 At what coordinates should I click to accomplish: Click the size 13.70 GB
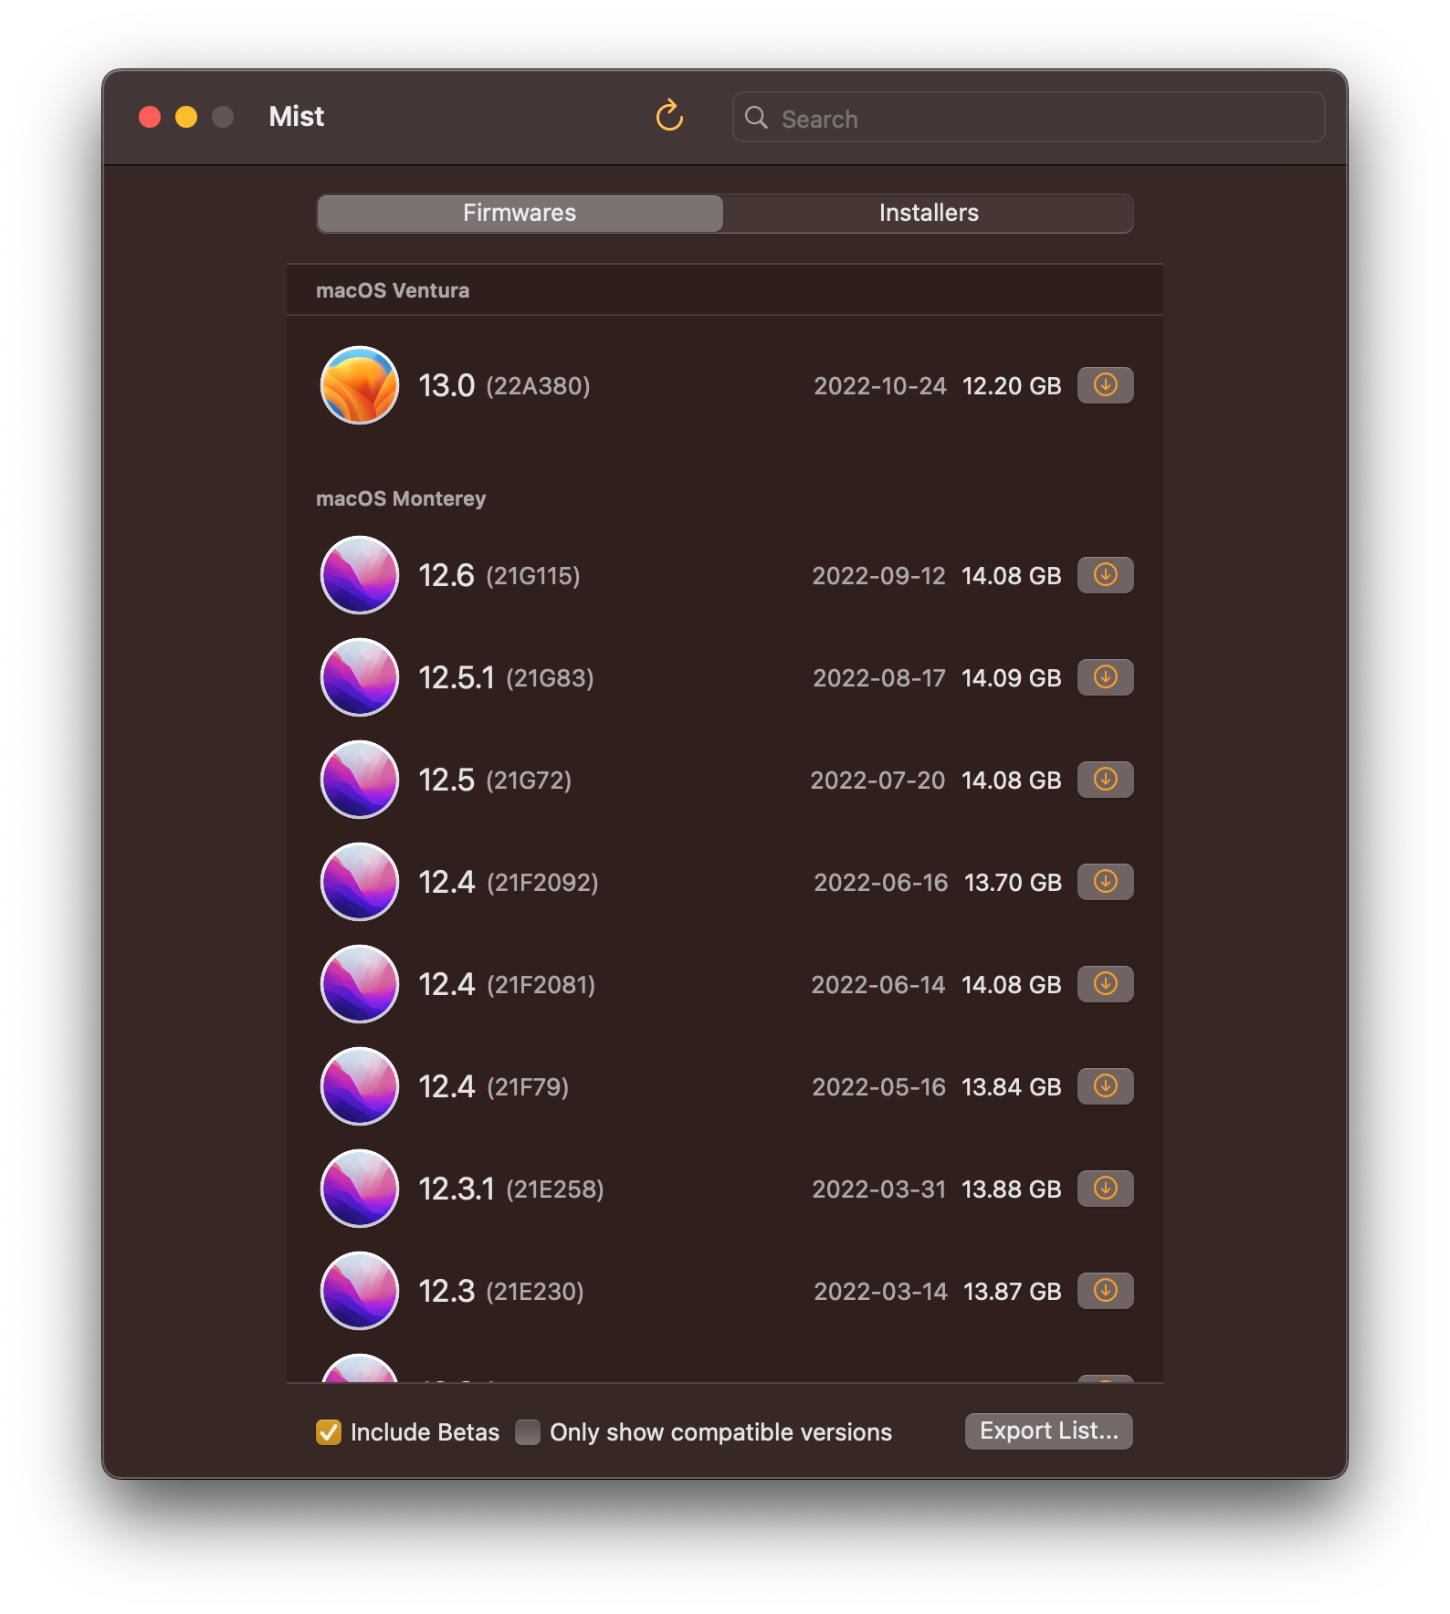click(1014, 883)
